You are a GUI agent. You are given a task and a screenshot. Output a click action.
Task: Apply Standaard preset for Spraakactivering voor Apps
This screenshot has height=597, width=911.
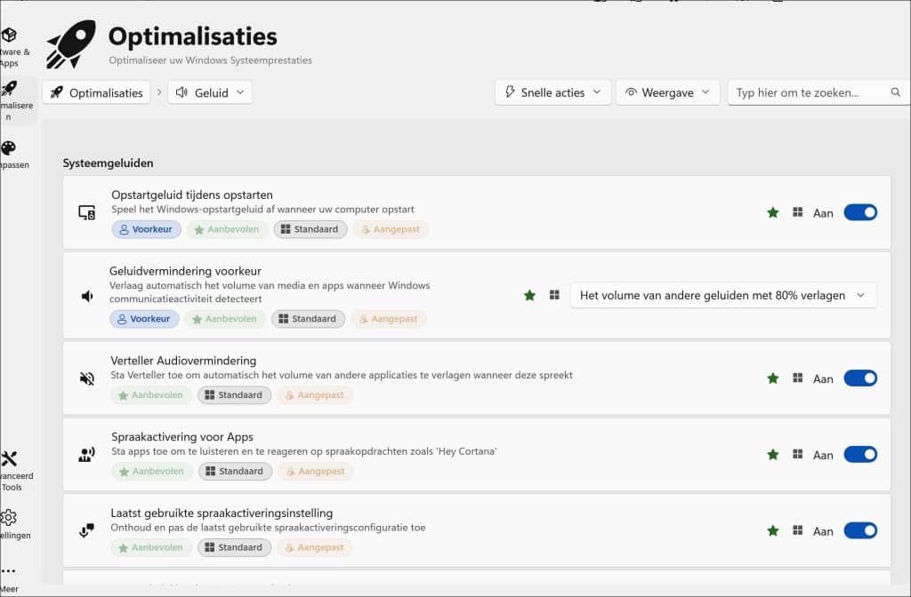click(235, 471)
